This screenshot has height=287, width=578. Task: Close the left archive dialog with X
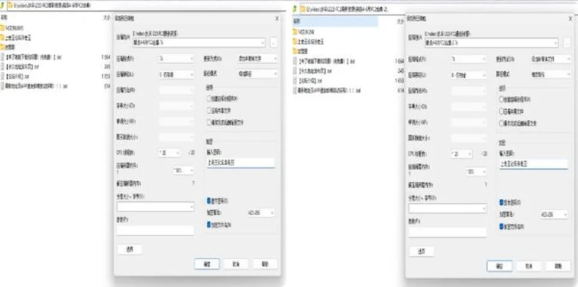[x=277, y=19]
